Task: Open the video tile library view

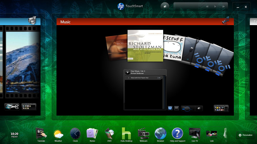Action: [29, 107]
